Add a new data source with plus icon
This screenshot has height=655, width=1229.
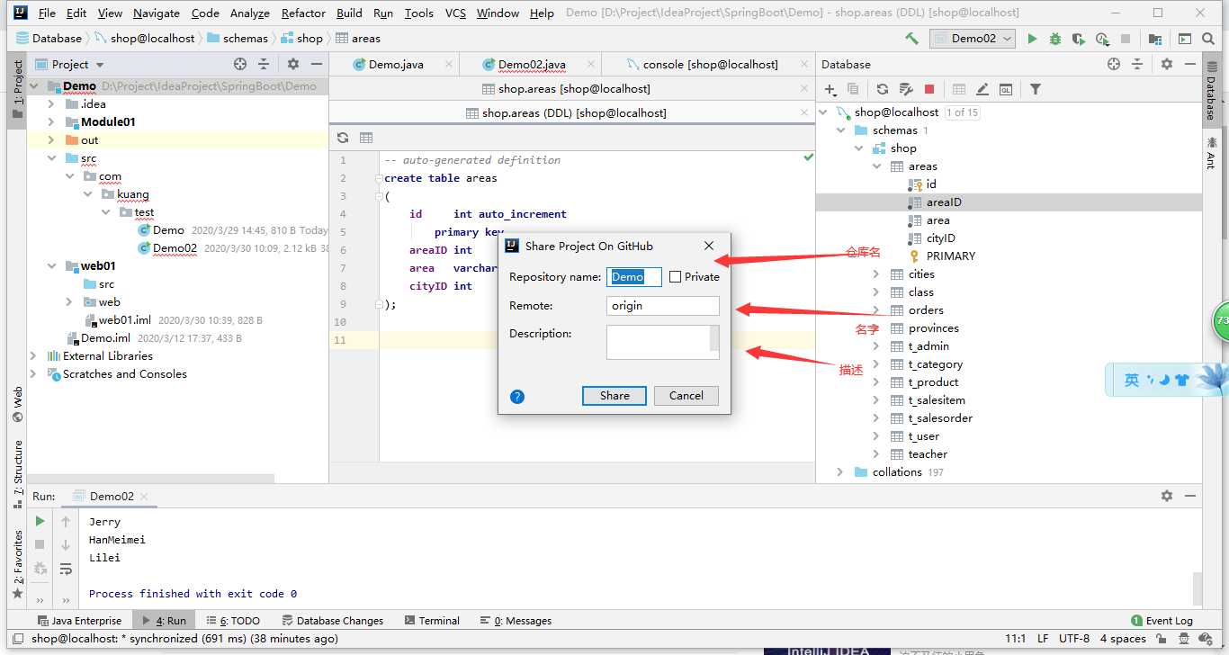click(x=830, y=89)
